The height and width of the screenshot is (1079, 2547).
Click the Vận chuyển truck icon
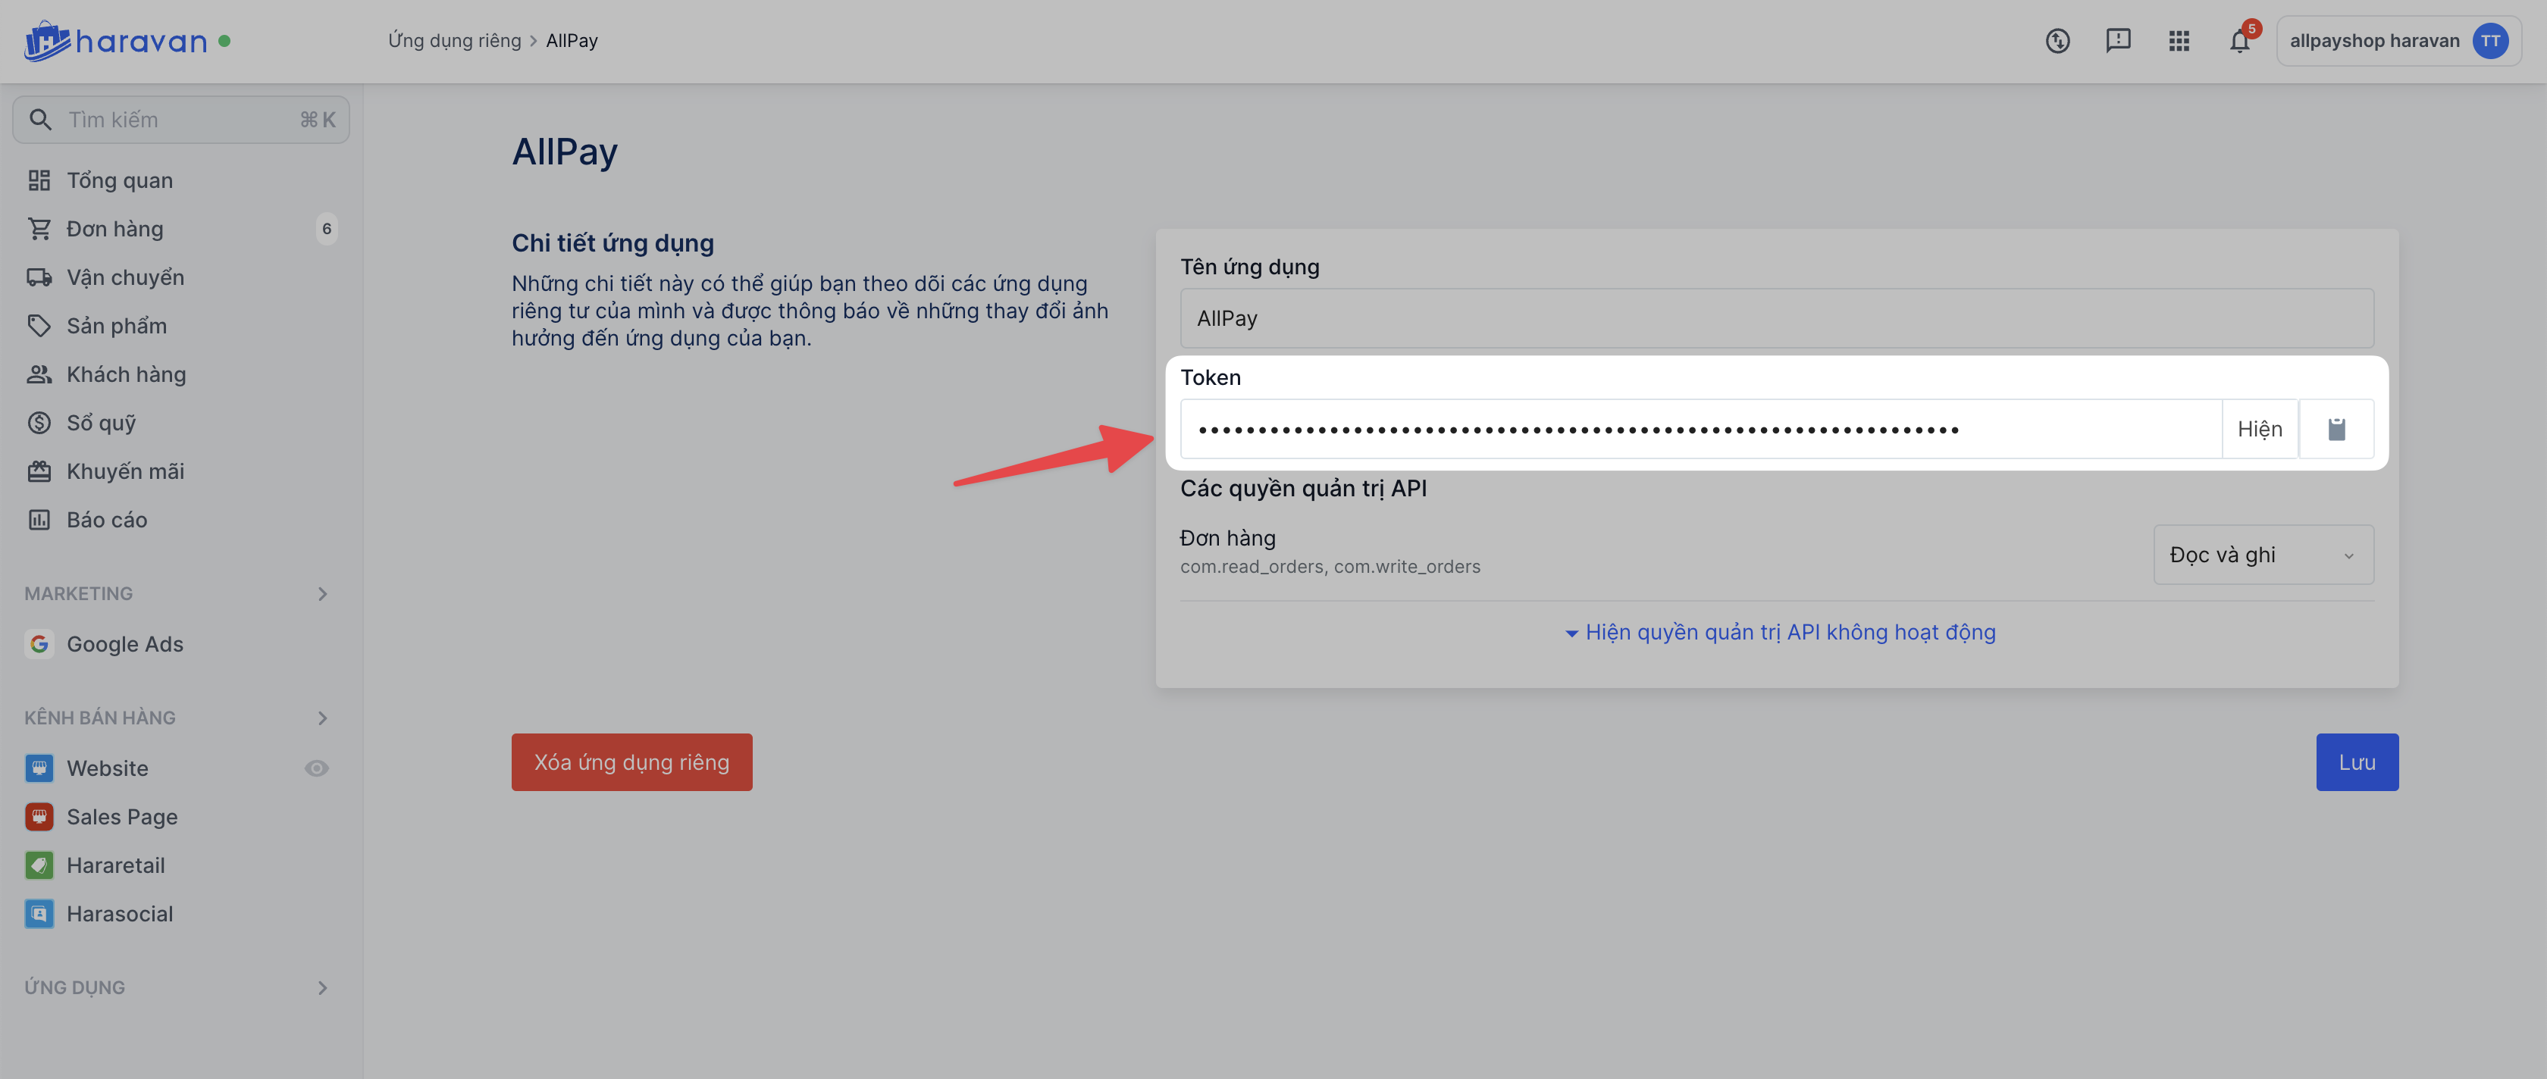pos(39,277)
